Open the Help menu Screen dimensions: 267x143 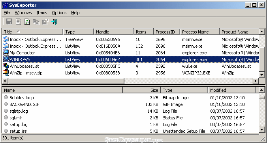coord(75,13)
